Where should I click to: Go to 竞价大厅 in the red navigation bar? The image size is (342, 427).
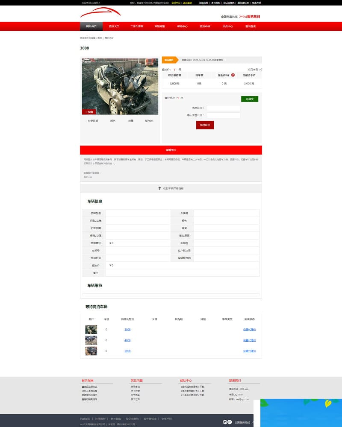point(114,26)
